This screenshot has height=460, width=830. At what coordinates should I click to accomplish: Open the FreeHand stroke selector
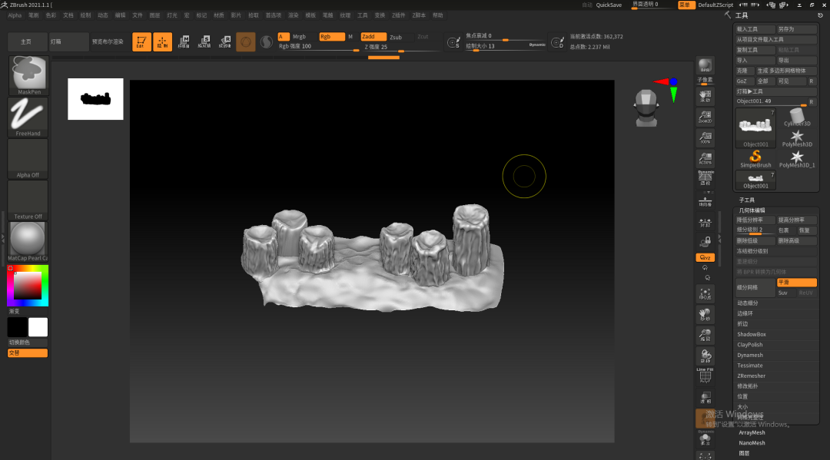click(28, 117)
